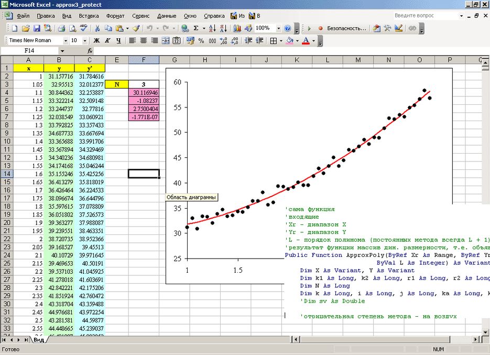Open Excel Help question mark icon
Image resolution: width=490 pixels, height=355 pixels.
[288, 28]
